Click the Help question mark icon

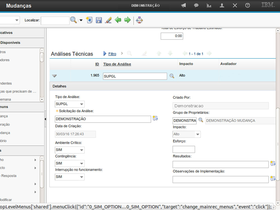[x=247, y=5]
